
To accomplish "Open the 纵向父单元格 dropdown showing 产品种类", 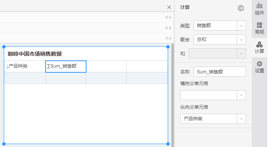I will (x=213, y=119).
